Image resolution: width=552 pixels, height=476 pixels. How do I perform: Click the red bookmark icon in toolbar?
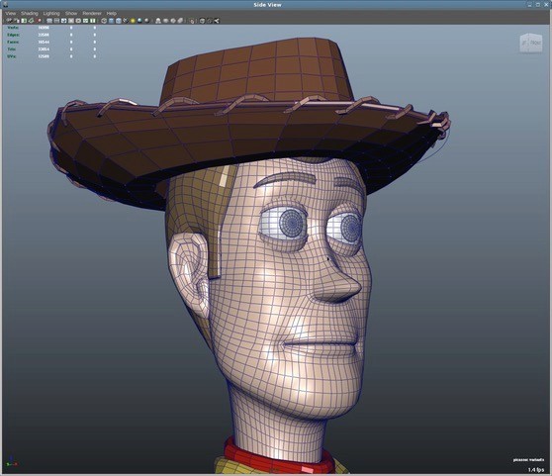point(39,21)
